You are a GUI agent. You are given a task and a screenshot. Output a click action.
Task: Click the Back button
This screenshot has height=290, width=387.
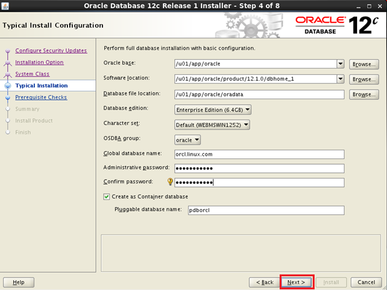tap(265, 282)
